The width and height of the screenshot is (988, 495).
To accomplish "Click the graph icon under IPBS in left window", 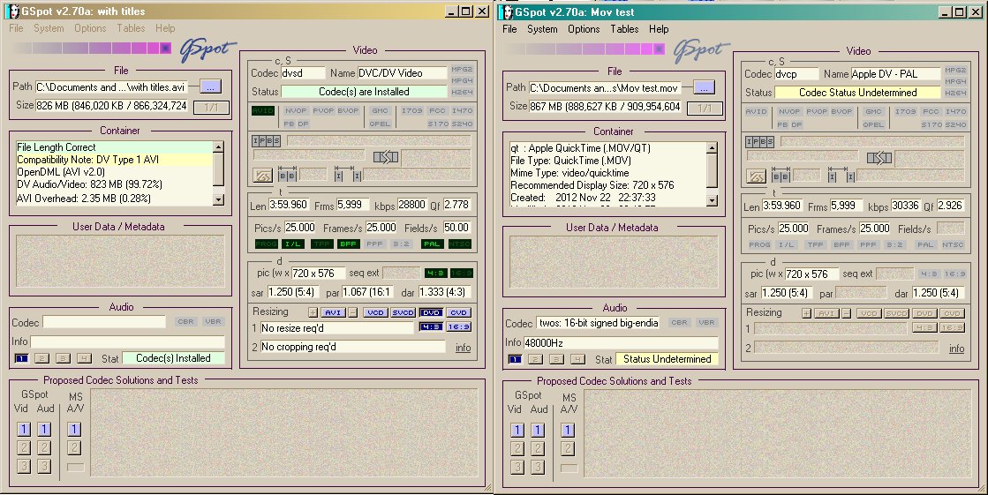I will click(x=263, y=176).
